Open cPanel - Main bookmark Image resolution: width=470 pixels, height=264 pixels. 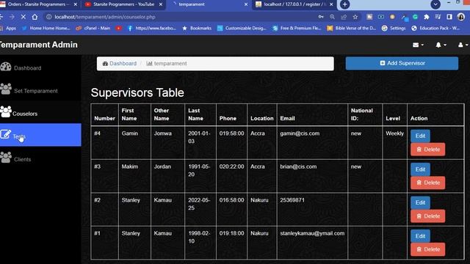(93, 28)
